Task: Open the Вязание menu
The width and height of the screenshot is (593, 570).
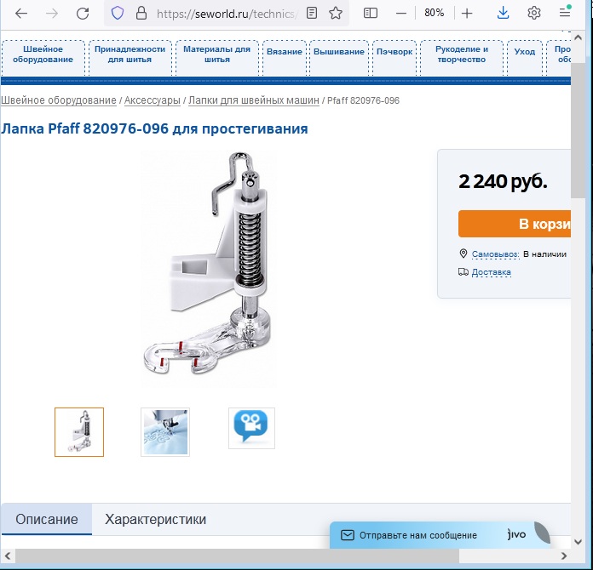Action: coord(285,58)
